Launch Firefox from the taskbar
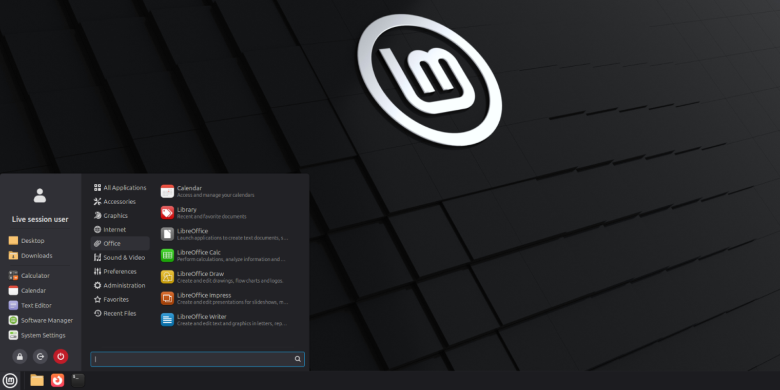Screen dimensions: 780x390 [57, 380]
